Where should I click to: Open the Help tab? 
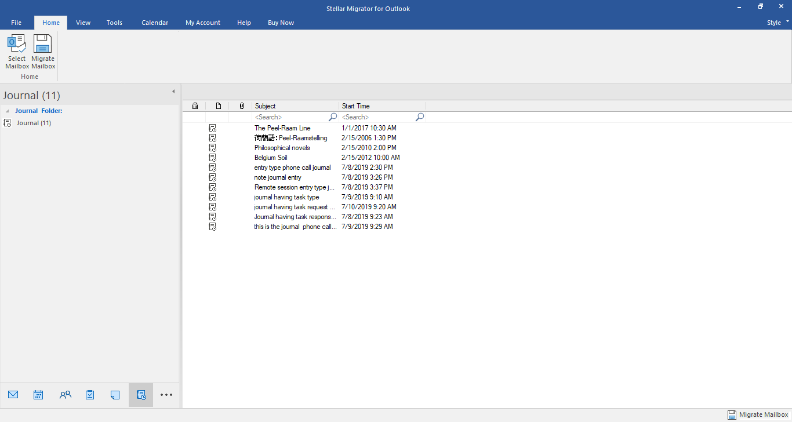244,23
